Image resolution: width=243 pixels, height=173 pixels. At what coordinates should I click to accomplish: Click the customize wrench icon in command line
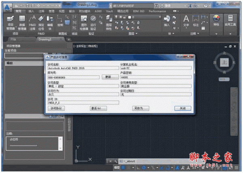pos(115,161)
